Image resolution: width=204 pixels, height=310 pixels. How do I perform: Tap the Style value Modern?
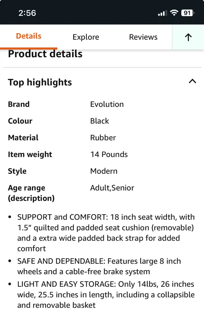(x=104, y=171)
